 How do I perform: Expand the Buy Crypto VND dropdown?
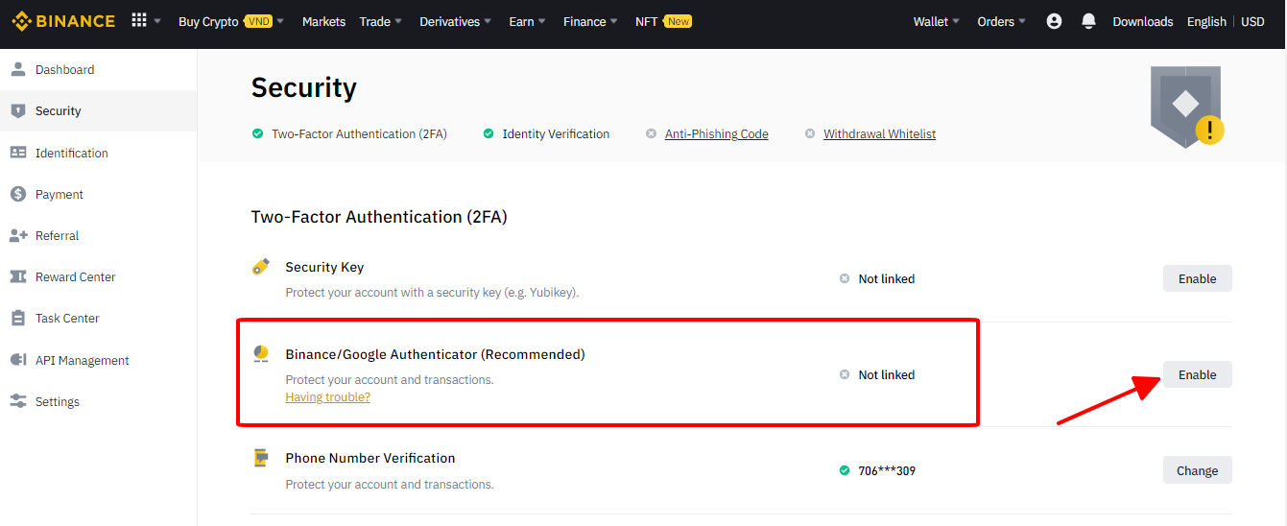click(231, 21)
